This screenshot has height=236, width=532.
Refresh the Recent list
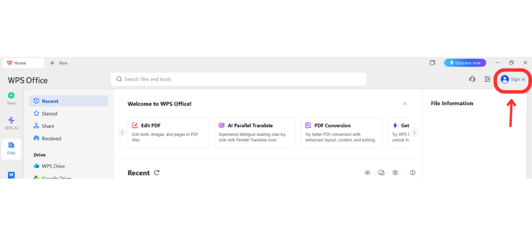[157, 173]
